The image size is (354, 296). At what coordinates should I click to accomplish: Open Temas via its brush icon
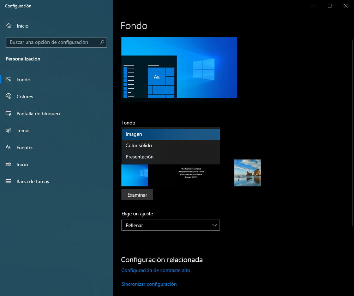[9, 130]
